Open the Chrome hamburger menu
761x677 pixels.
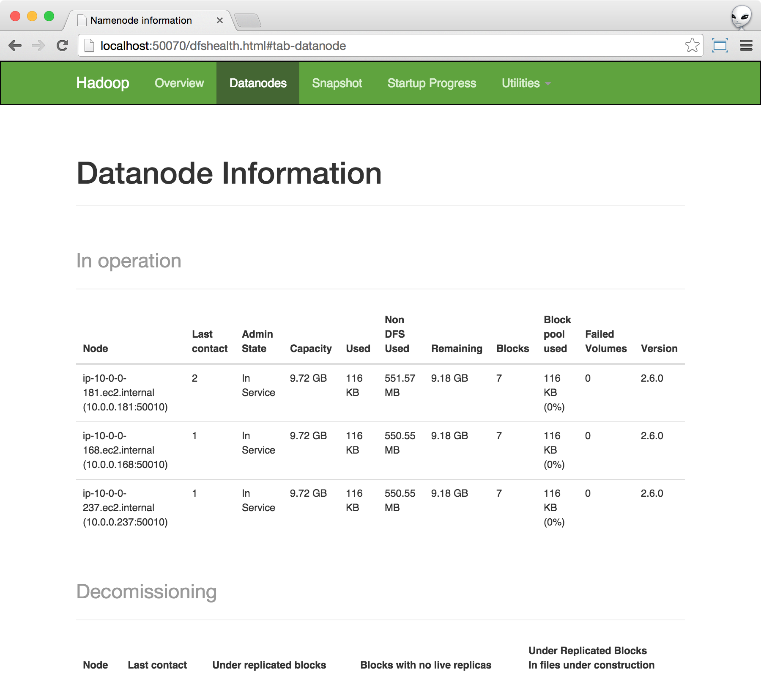coord(746,45)
